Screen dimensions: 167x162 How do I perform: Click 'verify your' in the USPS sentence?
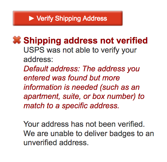point(119,50)
